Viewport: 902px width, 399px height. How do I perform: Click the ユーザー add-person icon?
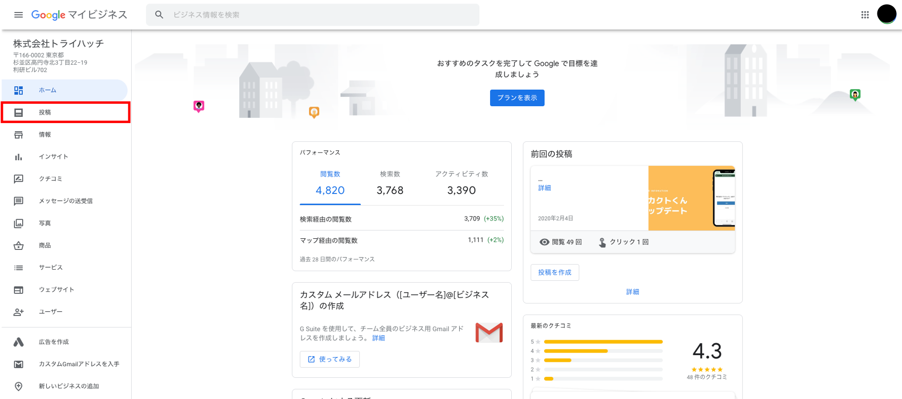tap(18, 312)
